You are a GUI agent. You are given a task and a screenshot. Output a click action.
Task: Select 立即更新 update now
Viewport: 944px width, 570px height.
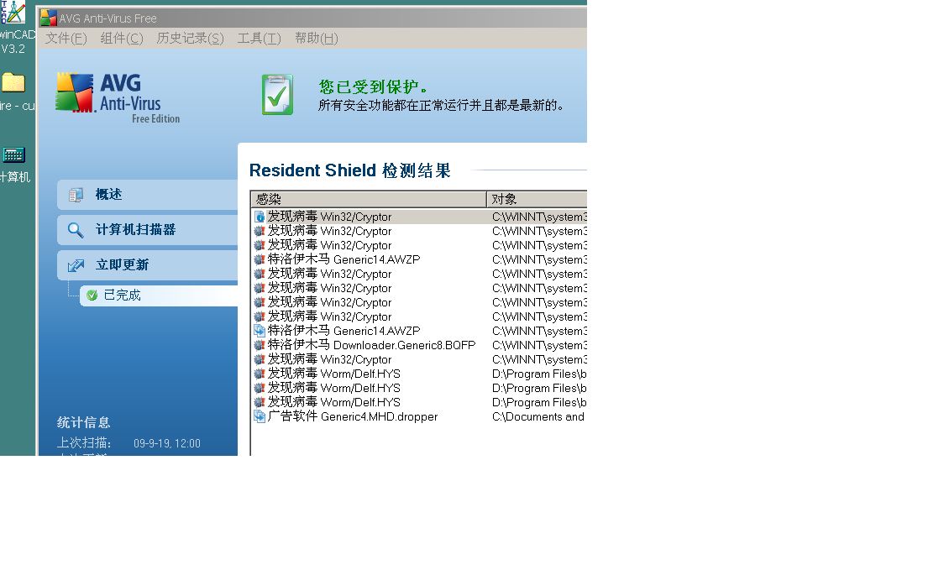148,264
